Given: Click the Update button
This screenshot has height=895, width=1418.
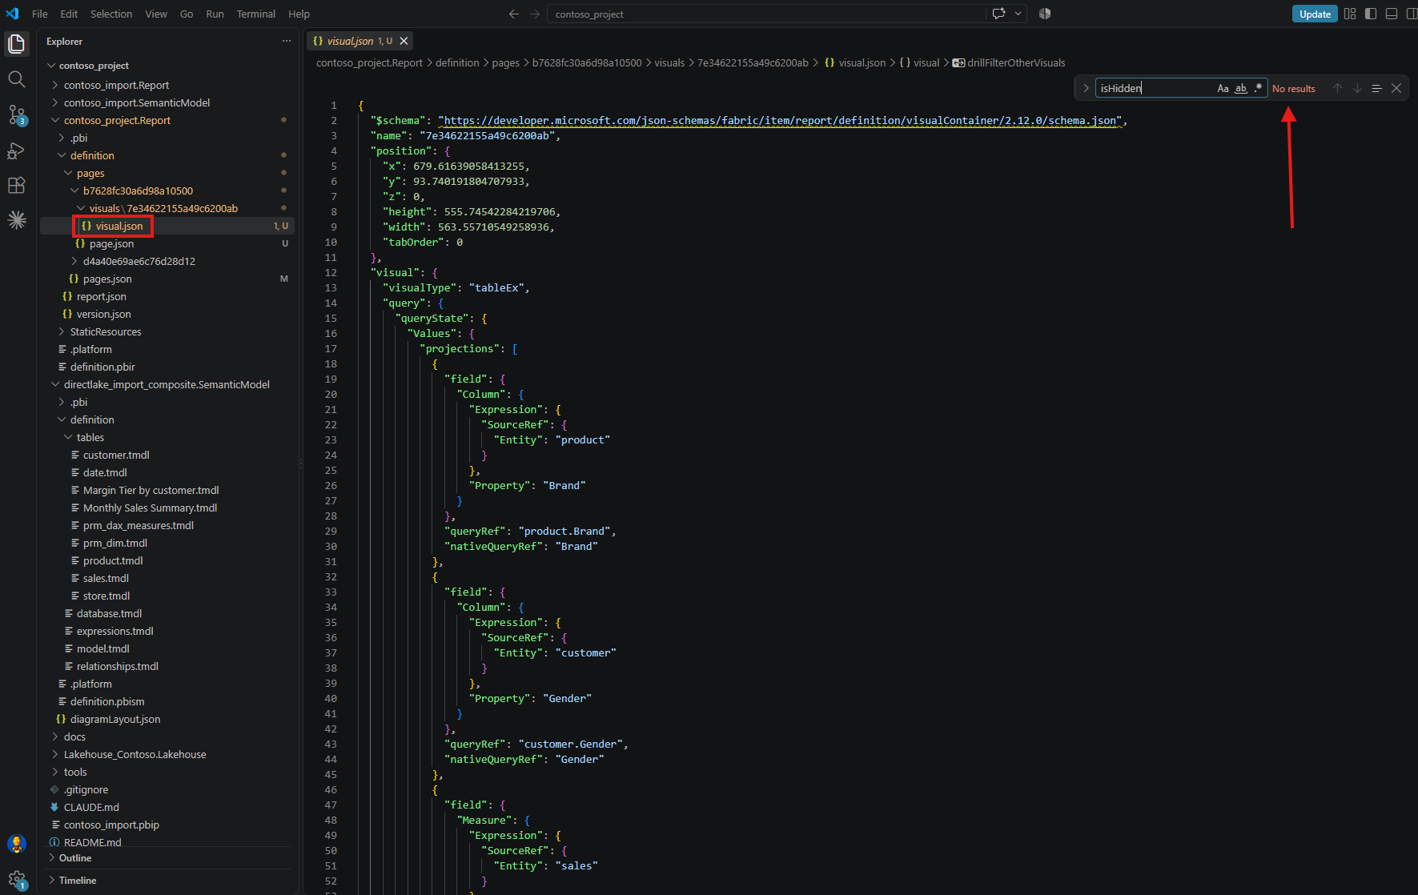Looking at the screenshot, I should (x=1315, y=14).
